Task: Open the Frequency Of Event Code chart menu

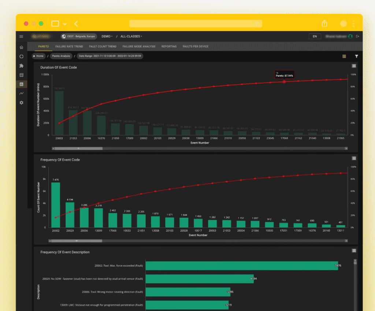Action: [x=354, y=158]
